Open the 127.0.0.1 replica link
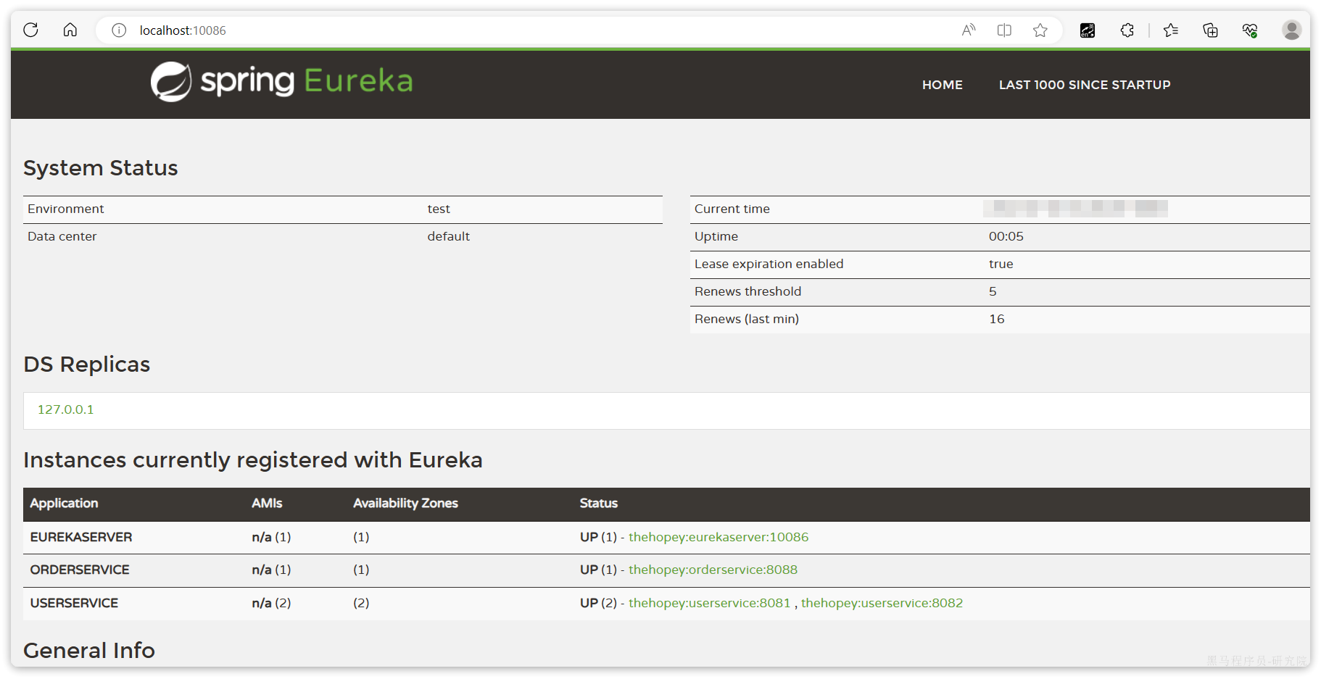The height and width of the screenshot is (679, 1321). [65, 409]
